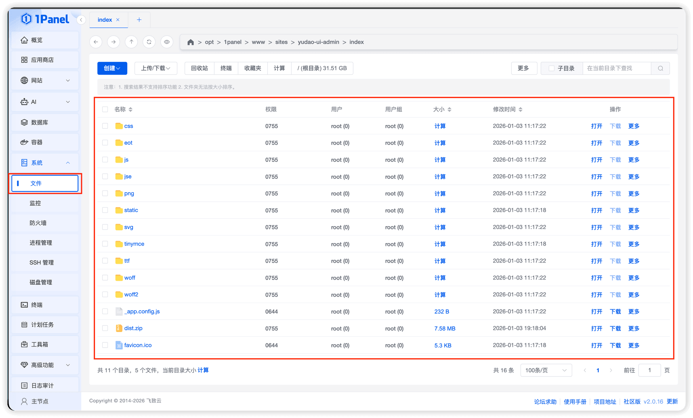Click the search magnifier icon
The width and height of the screenshot is (693, 418).
point(660,68)
